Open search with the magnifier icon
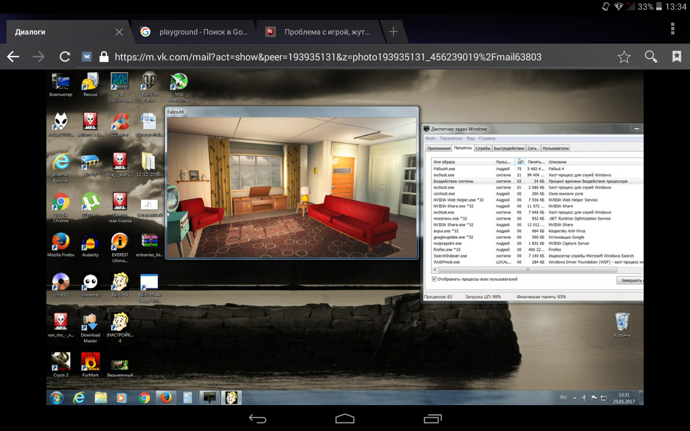690x431 pixels. coord(651,57)
